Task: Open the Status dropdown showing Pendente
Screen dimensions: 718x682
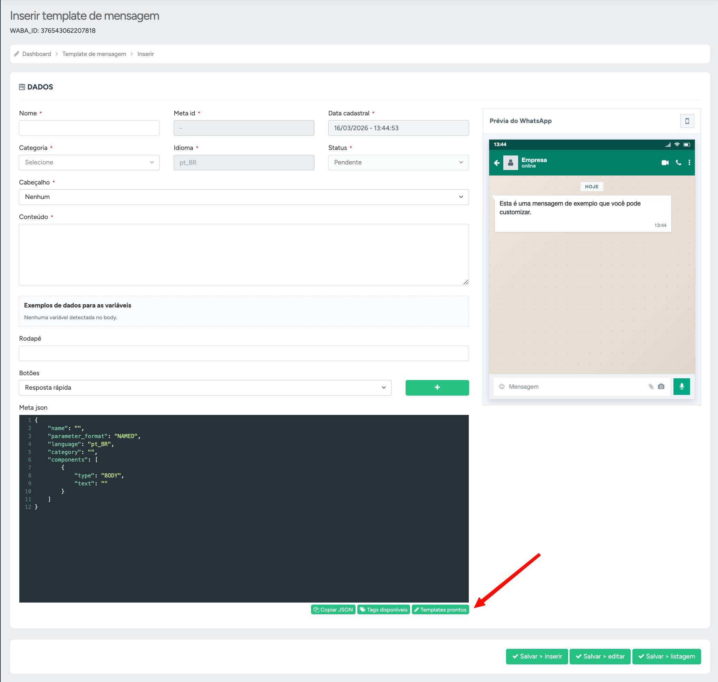Action: (398, 162)
